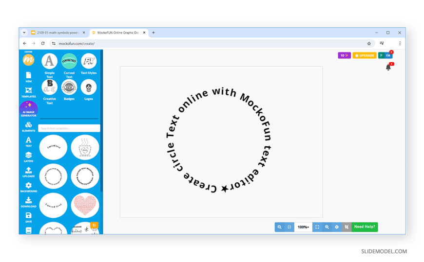Viewport: 424px width, 262px height.
Task: Select the thin circle text template
Action: point(53,176)
